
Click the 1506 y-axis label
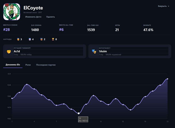click(x=9, y=96)
